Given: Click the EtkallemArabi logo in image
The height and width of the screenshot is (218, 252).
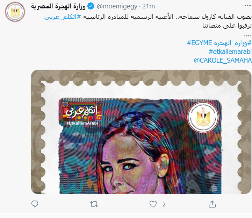Looking at the screenshot, I should pyautogui.click(x=82, y=113).
